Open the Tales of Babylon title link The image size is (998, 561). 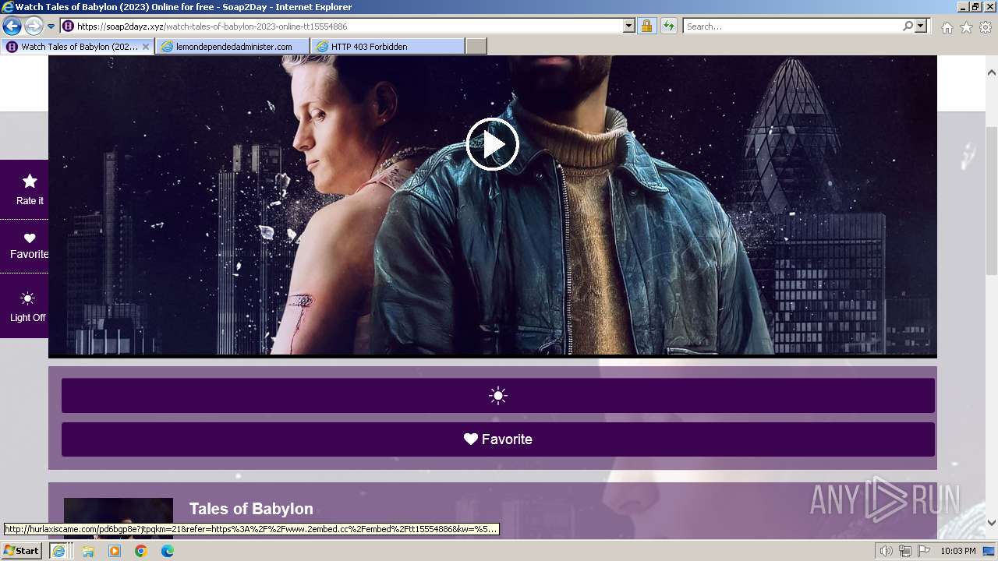tap(251, 509)
